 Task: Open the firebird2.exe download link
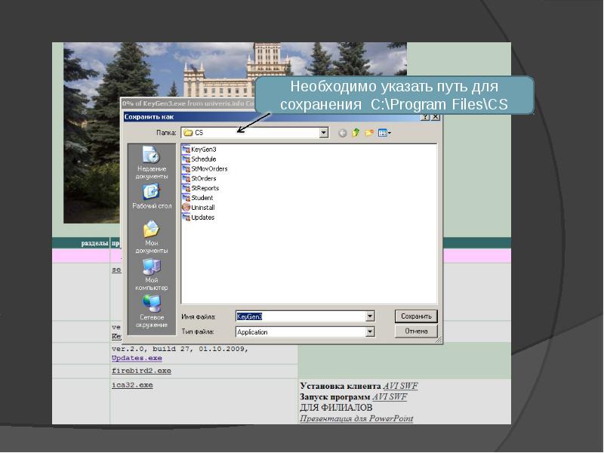141,371
